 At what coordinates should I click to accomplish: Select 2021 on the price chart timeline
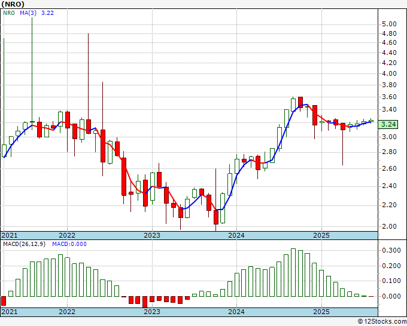point(10,235)
